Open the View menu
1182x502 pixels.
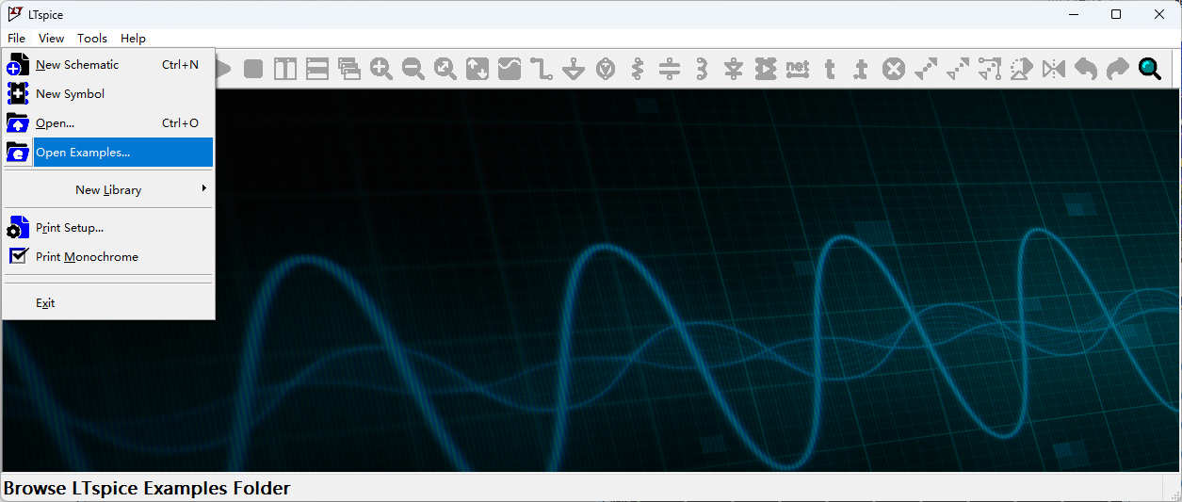click(x=51, y=39)
